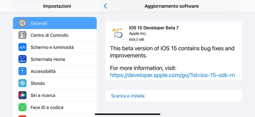Open the developer.apple.com release notes link

(x=172, y=75)
